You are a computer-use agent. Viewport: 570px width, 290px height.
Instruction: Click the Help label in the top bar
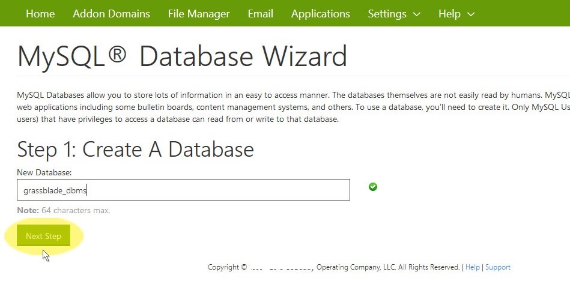click(449, 13)
